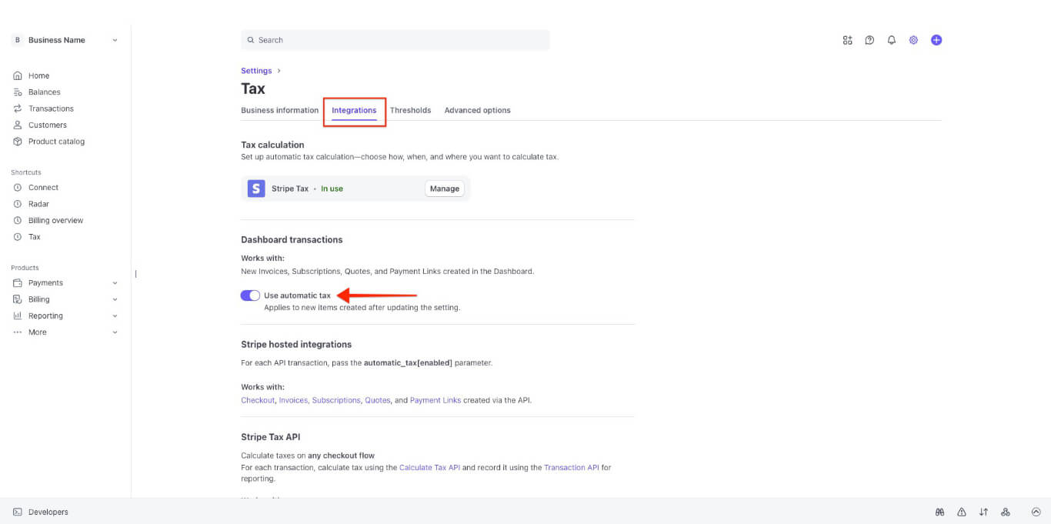Click the warning triangle icon in bottom bar
This screenshot has height=524, width=1051.
(x=961, y=512)
